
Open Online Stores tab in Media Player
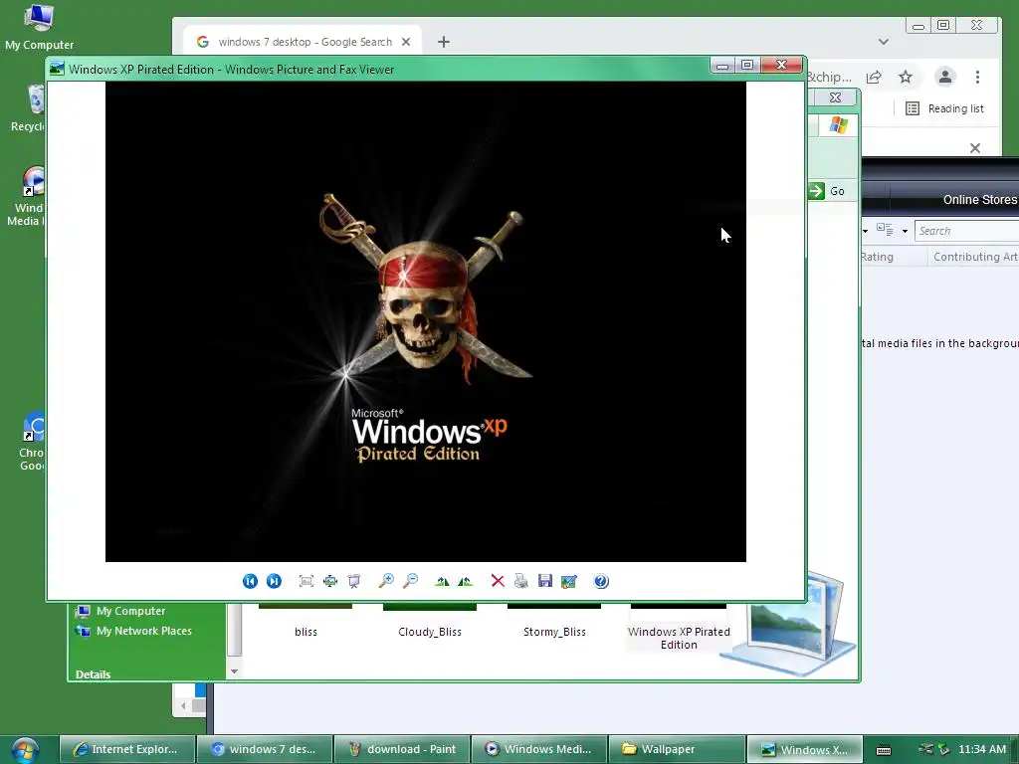pos(979,199)
